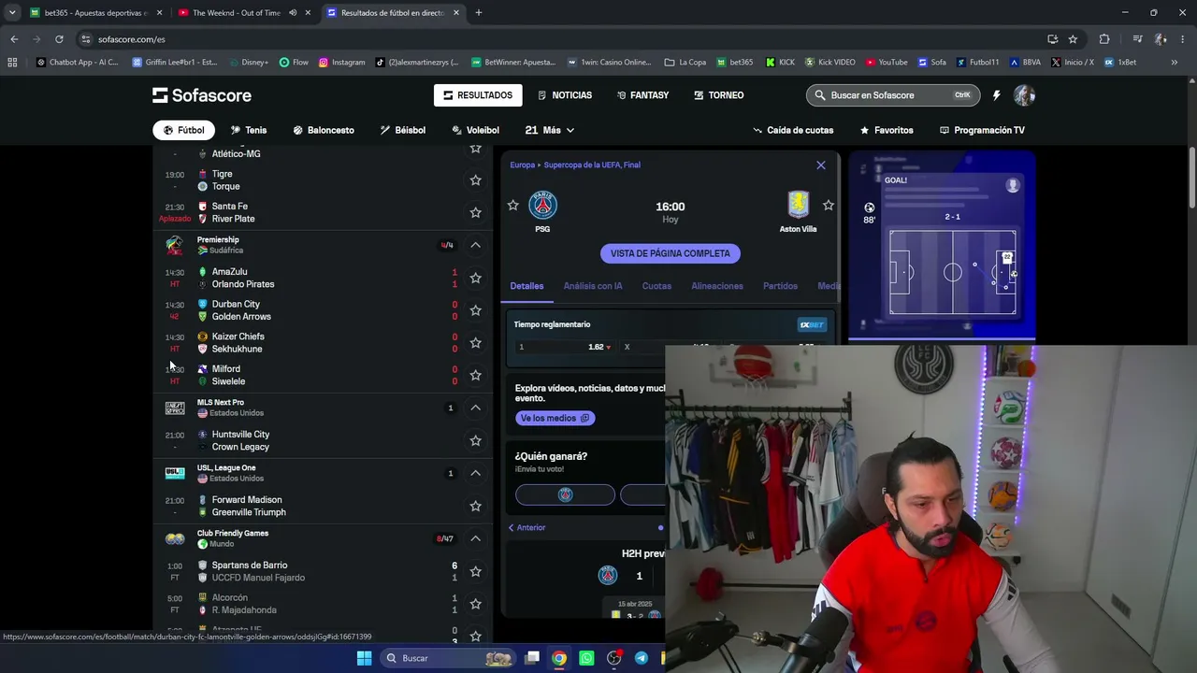Collapse the USL League One section

tap(475, 473)
